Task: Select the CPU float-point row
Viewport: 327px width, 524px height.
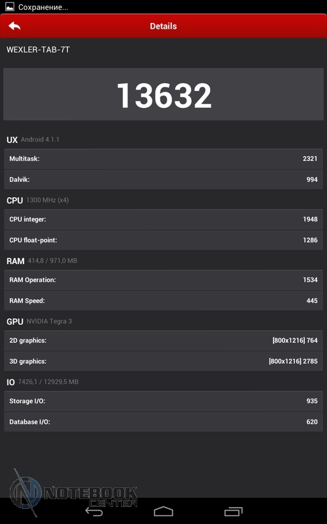Action: pyautogui.click(x=163, y=240)
